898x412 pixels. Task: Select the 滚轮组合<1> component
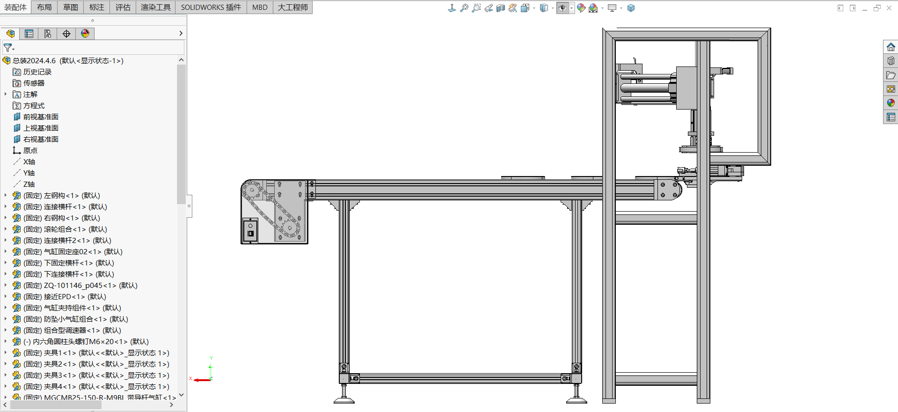(x=65, y=229)
